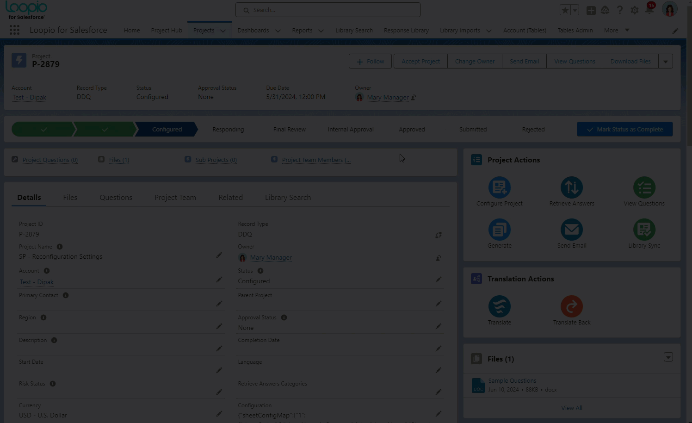Viewport: 692px width, 423px height.
Task: Open the Files (1) related link
Action: point(119,160)
